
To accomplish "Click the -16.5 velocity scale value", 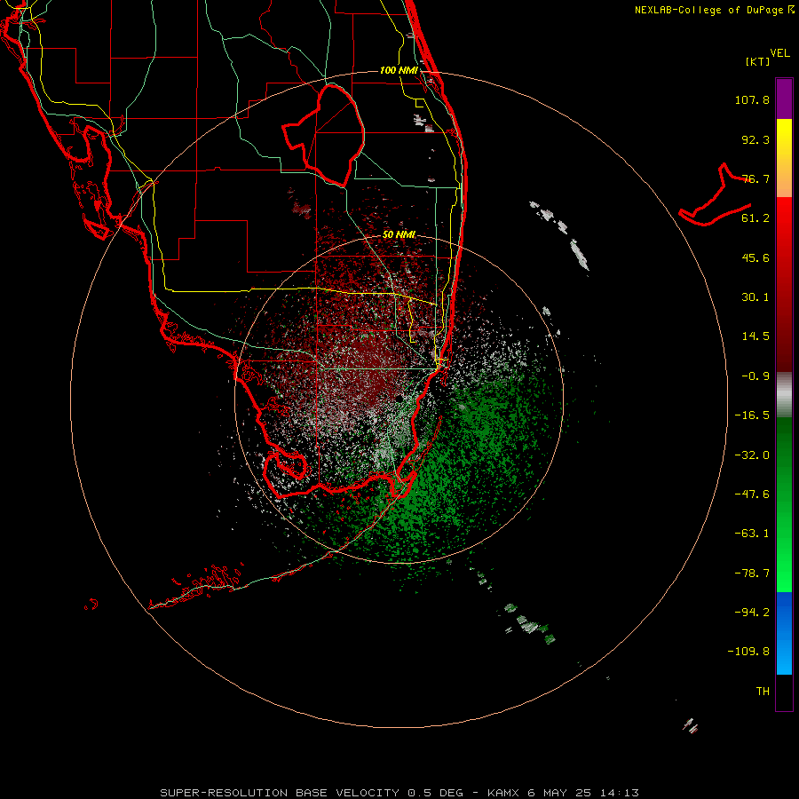I will coord(752,415).
